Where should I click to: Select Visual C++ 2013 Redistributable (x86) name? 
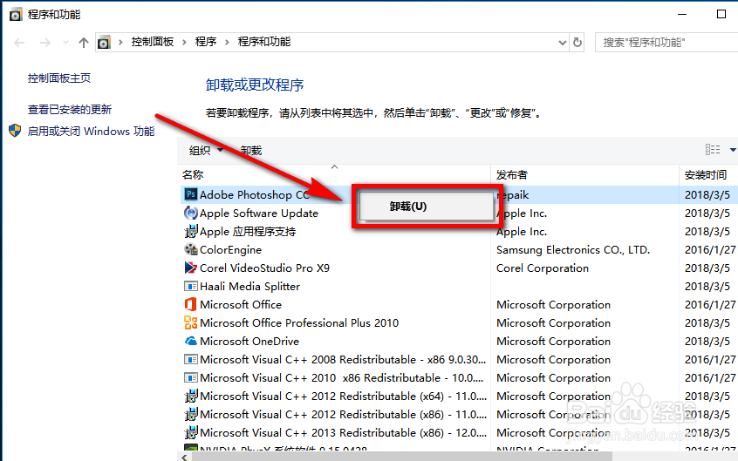coord(343,432)
